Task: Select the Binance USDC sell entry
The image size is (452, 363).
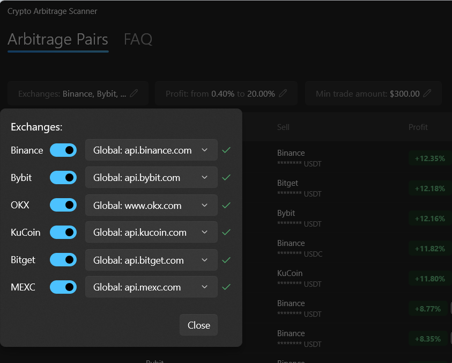Action: (x=300, y=248)
